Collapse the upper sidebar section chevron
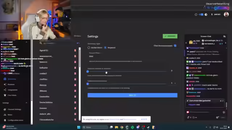Screen dimensions: 232x130 (x=26, y=42)
